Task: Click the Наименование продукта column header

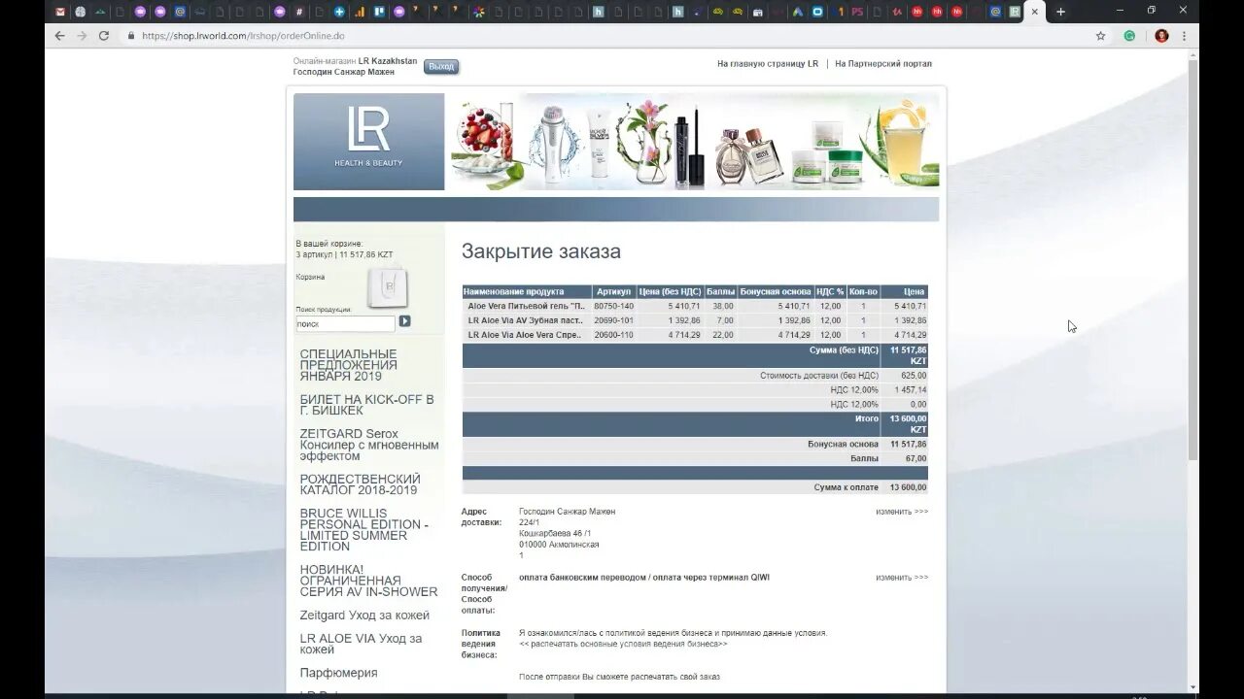Action: (x=527, y=291)
